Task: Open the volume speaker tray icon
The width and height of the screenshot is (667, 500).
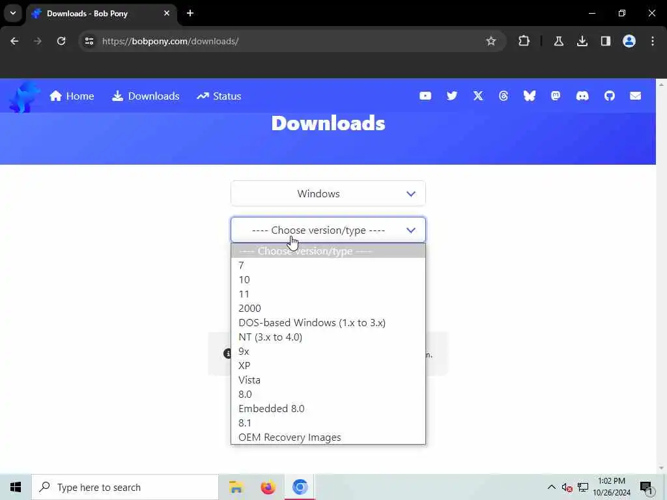Action: (567, 487)
